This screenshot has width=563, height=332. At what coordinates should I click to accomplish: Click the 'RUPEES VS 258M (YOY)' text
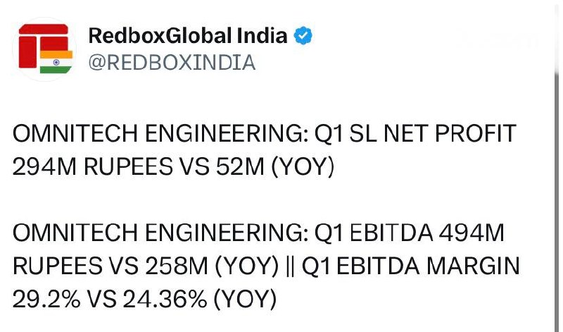(x=146, y=266)
